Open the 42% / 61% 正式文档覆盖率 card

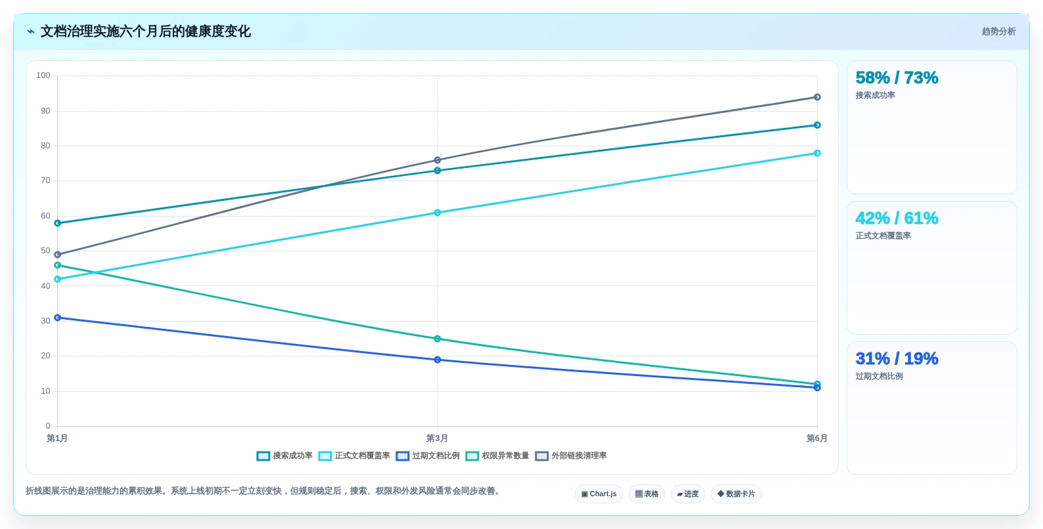tap(932, 268)
